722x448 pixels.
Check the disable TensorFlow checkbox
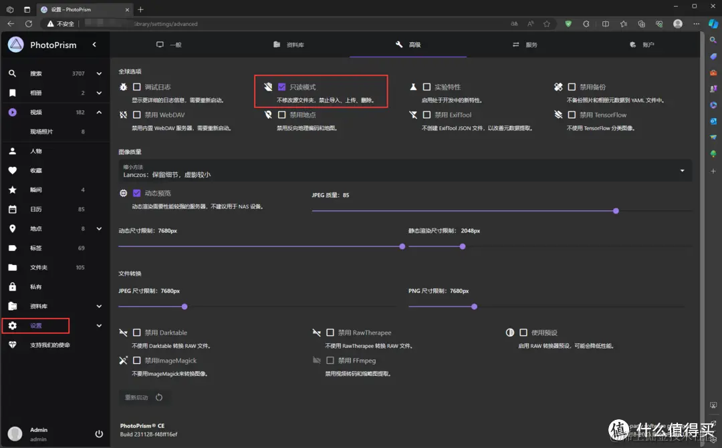click(x=572, y=115)
